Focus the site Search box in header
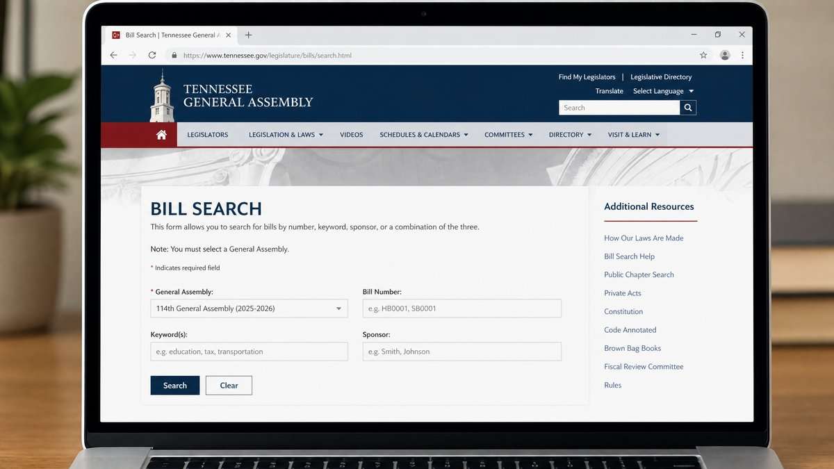This screenshot has width=834, height=469. [619, 108]
